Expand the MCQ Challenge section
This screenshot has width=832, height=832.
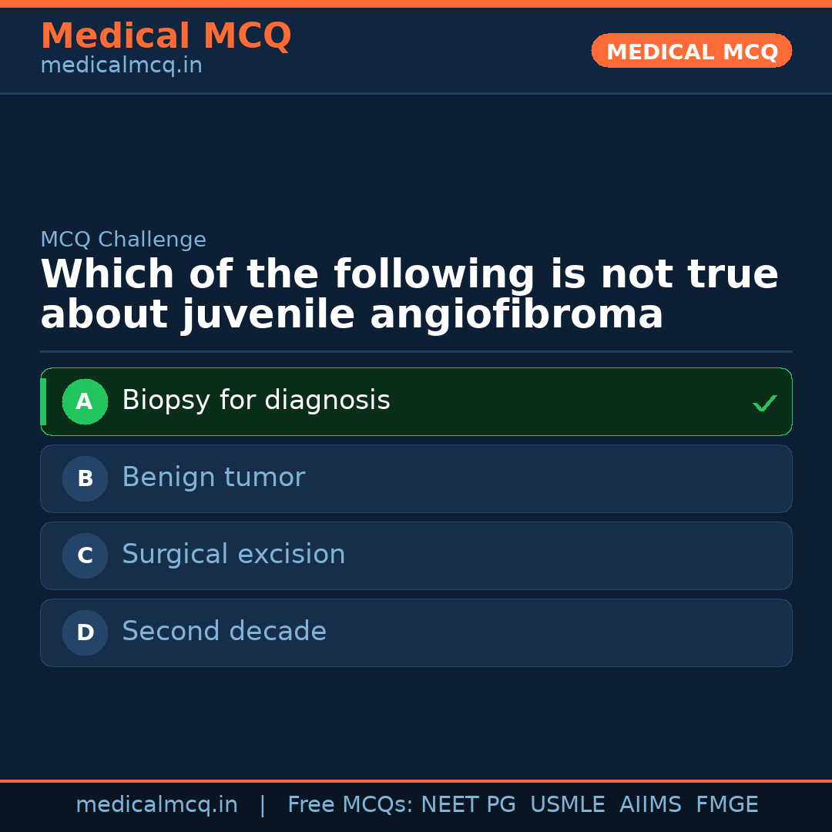click(123, 240)
